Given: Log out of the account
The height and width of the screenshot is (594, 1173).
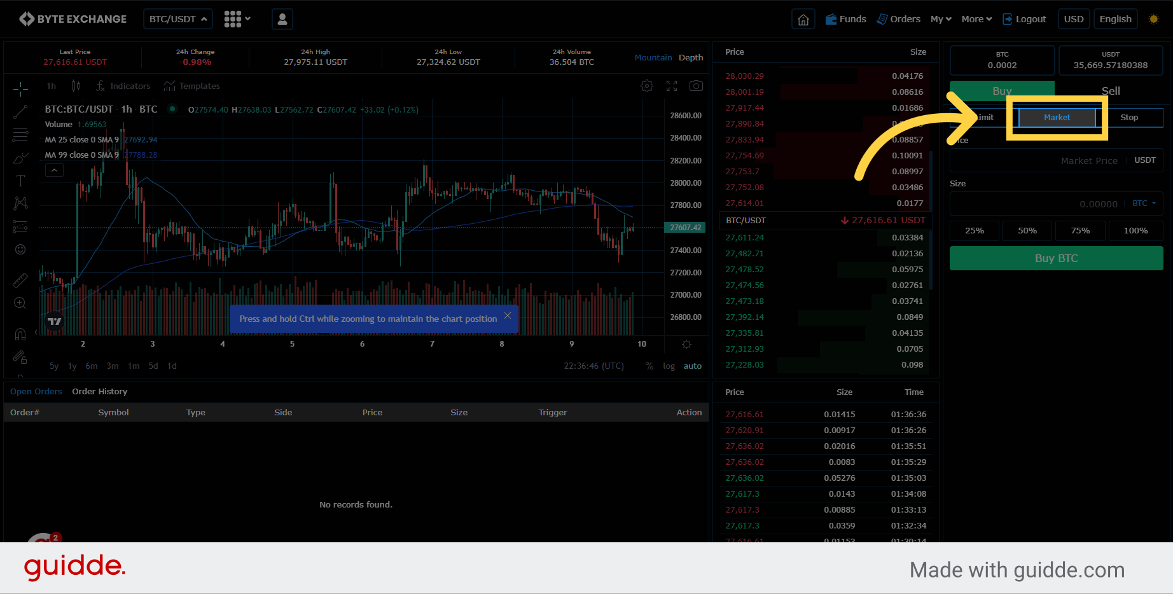Looking at the screenshot, I should pyautogui.click(x=1025, y=19).
